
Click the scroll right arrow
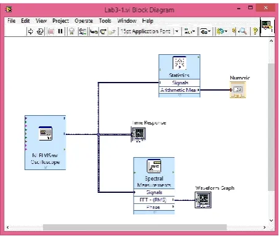(x=264, y=227)
